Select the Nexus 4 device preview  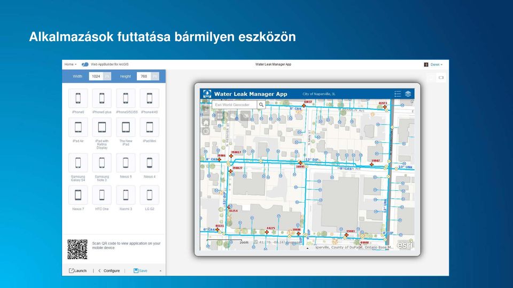click(150, 163)
